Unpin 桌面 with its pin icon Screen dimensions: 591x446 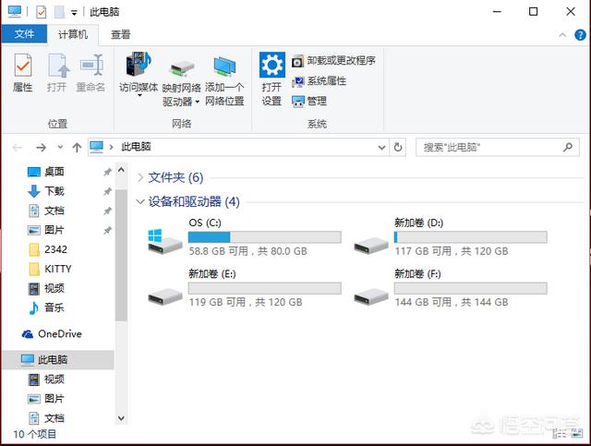[x=107, y=172]
